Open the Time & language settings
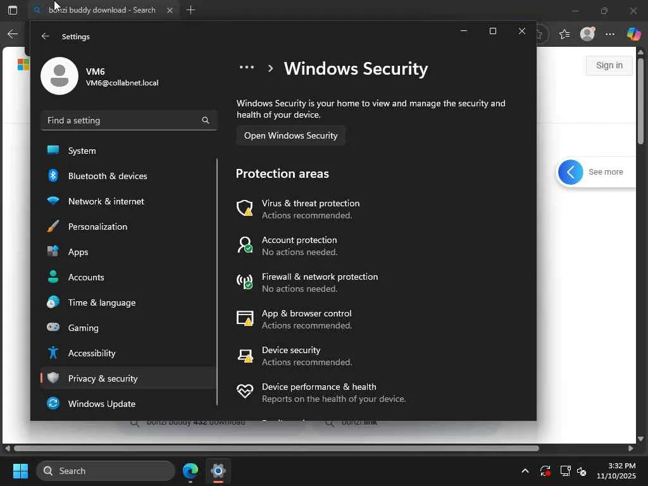 [128, 302]
